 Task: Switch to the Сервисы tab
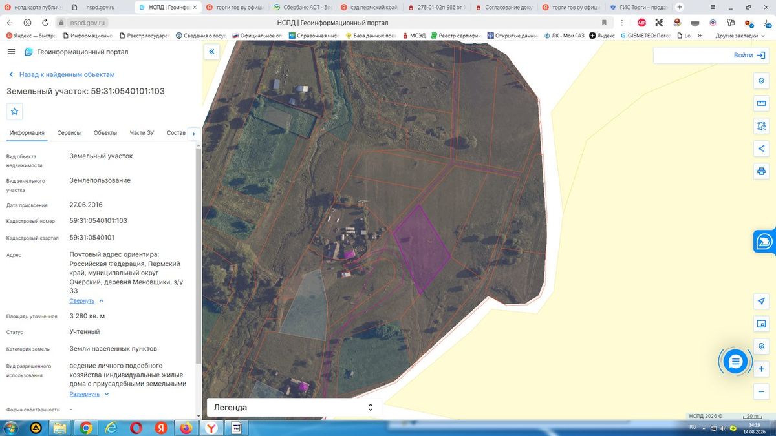[x=69, y=133]
